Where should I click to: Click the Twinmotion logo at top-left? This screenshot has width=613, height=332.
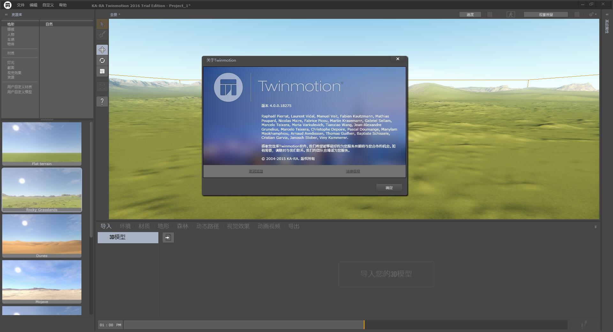tap(7, 5)
